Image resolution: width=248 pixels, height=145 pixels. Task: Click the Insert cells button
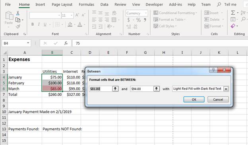click(214, 13)
